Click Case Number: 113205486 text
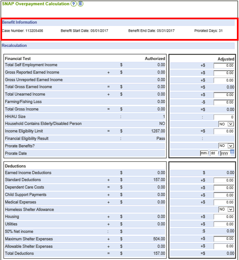 click(22, 31)
